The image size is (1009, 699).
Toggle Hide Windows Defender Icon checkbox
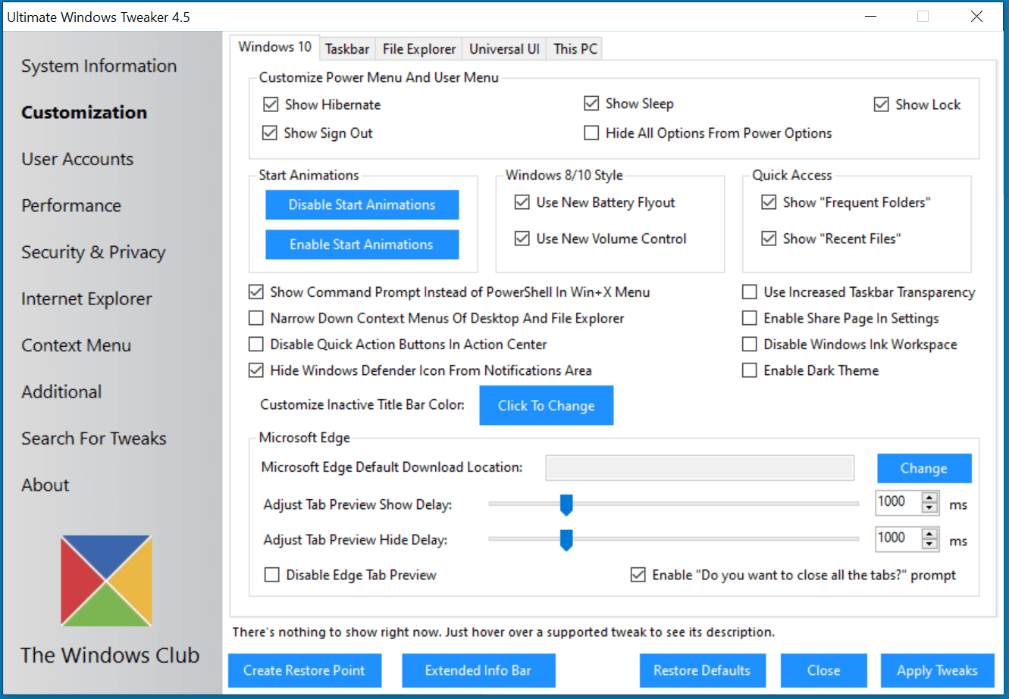(256, 370)
